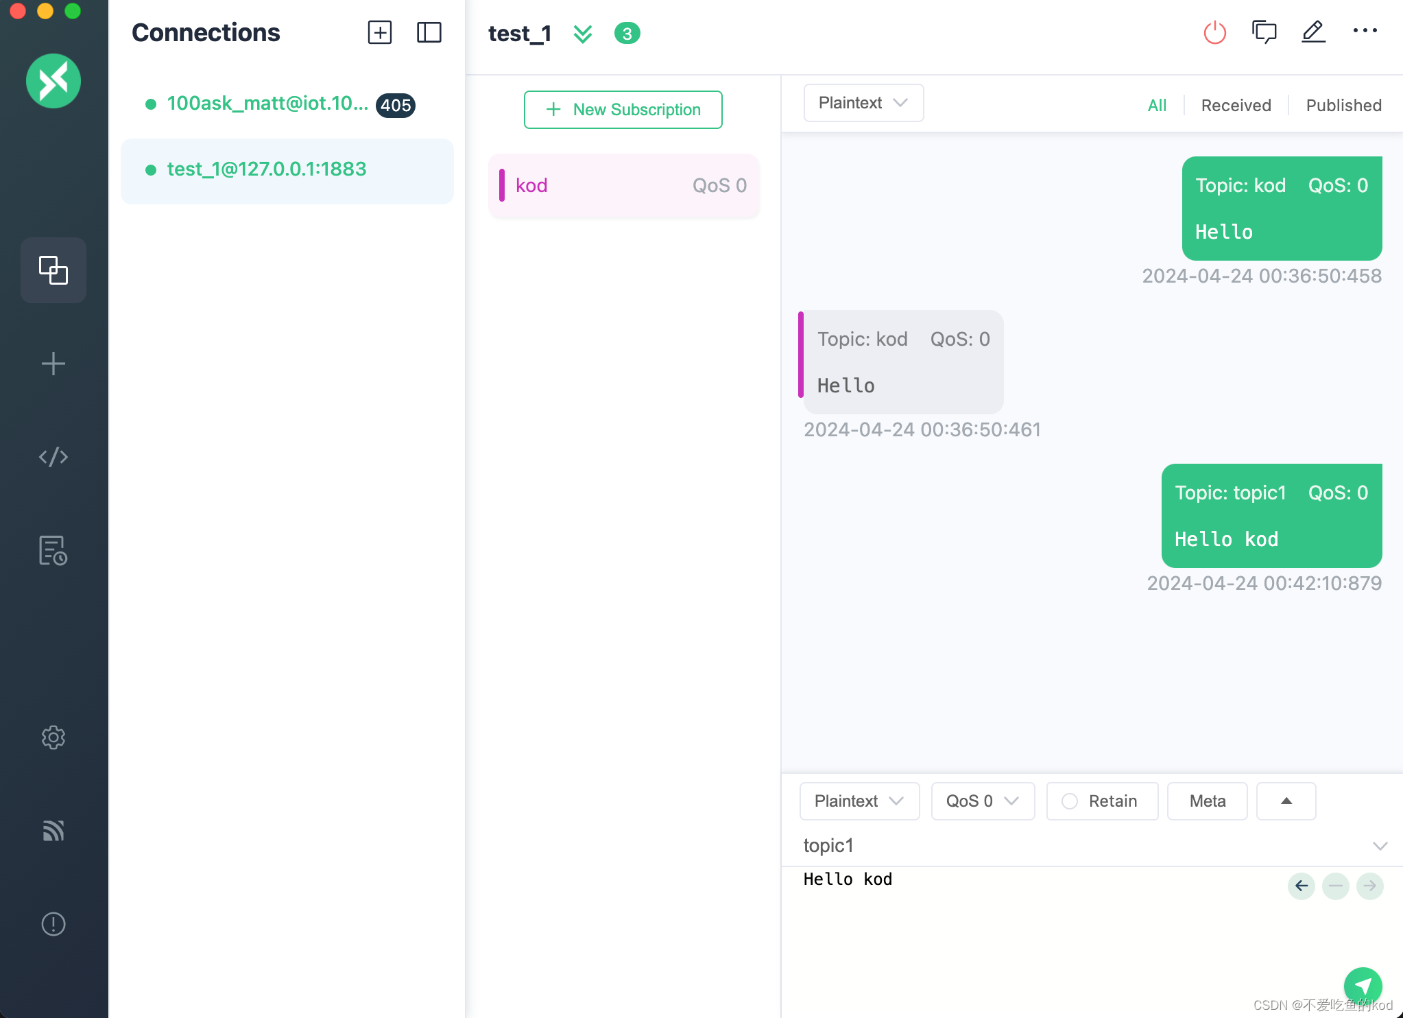
Task: Expand the test_1 connection details chevron
Action: (x=582, y=34)
